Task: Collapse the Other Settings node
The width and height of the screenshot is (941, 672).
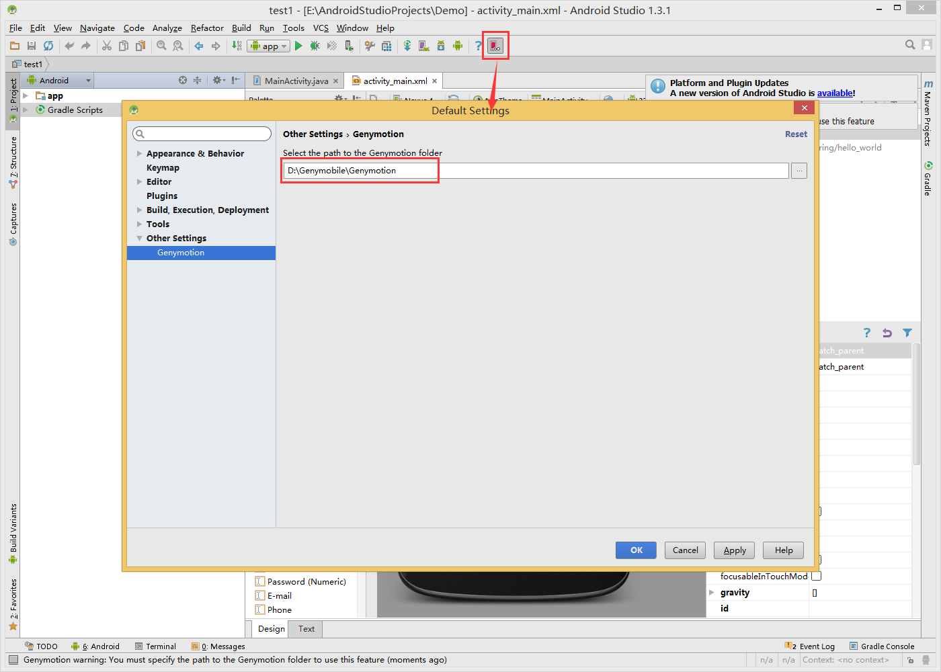Action: 140,239
